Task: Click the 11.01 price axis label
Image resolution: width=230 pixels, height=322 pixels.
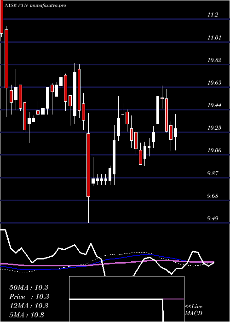Action: click(x=215, y=38)
